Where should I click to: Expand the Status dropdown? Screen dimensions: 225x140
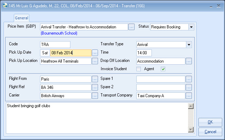pyautogui.click(x=192, y=27)
